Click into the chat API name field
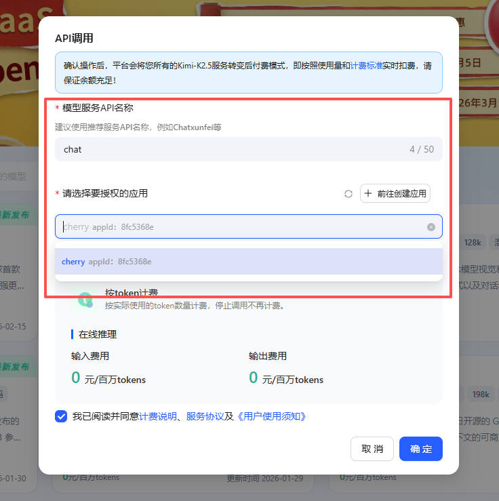499x501 pixels. 231,149
